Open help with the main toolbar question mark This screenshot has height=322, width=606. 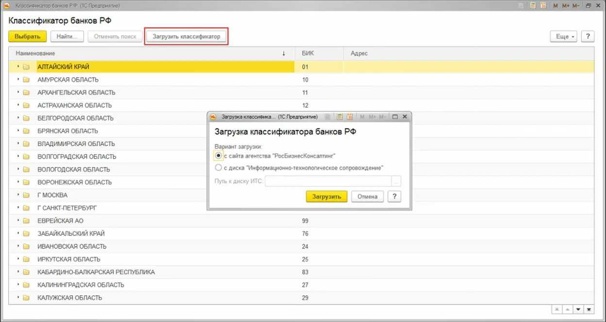588,36
